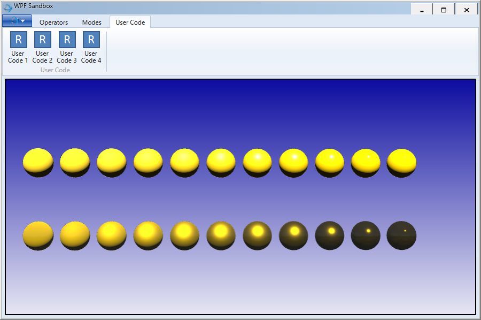Open the blue application menu dropdown
The height and width of the screenshot is (320, 481).
click(x=17, y=21)
